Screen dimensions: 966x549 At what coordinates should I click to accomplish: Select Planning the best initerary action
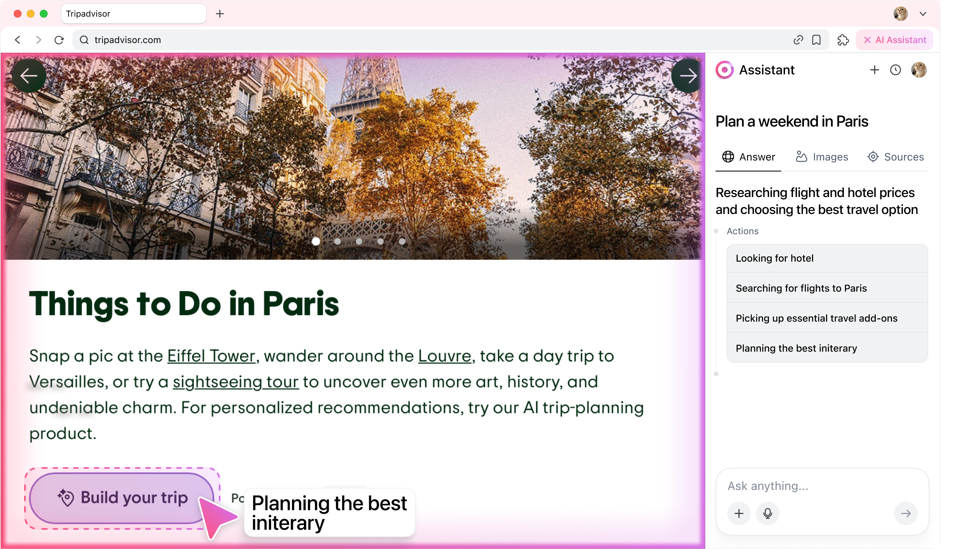tap(827, 348)
